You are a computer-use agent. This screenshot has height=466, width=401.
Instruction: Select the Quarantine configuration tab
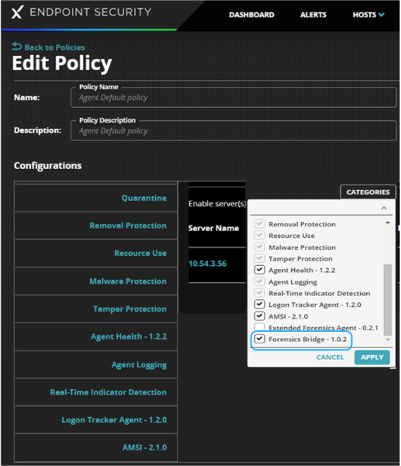(x=96, y=198)
